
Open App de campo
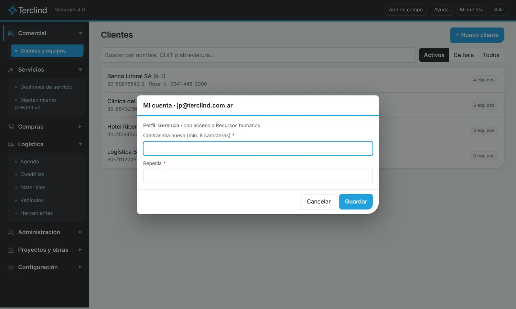click(406, 10)
